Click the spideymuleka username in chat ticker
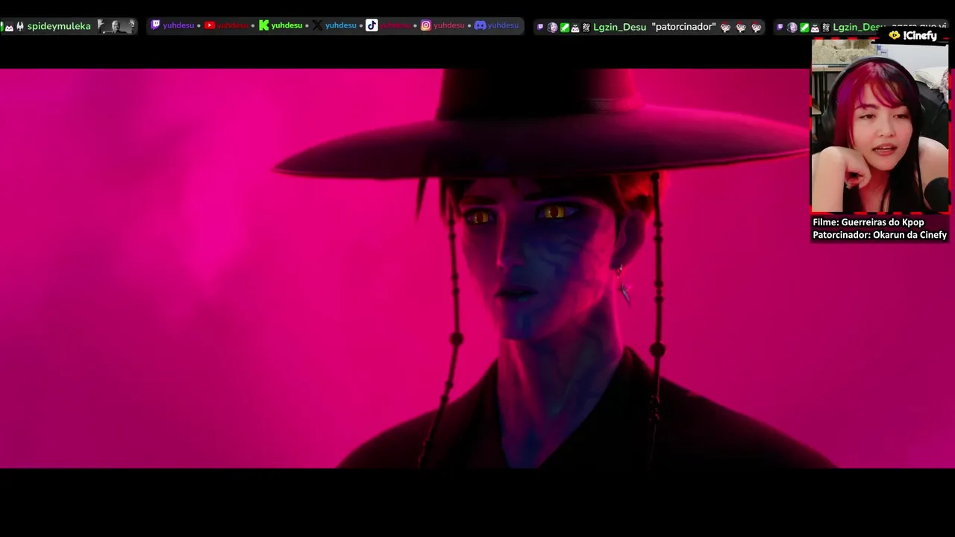The width and height of the screenshot is (955, 537). [x=59, y=26]
